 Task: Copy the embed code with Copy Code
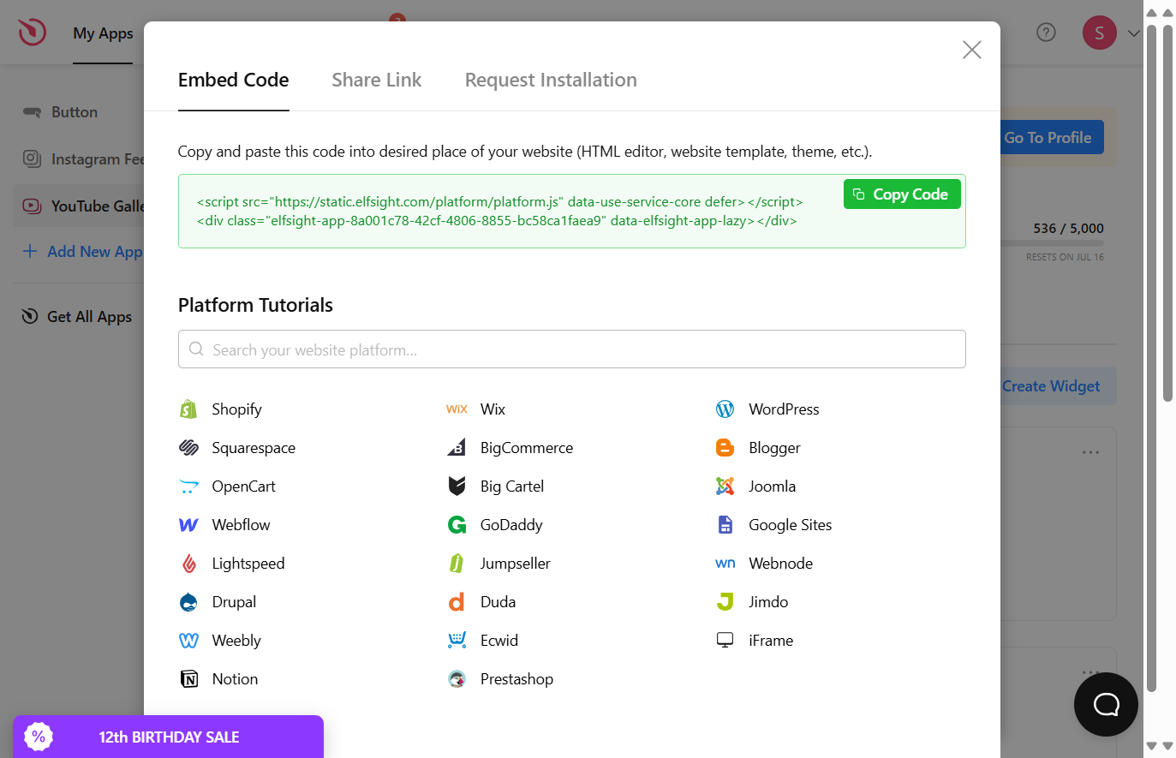[x=902, y=194]
